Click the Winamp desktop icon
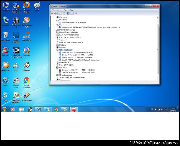 pos(27,67)
